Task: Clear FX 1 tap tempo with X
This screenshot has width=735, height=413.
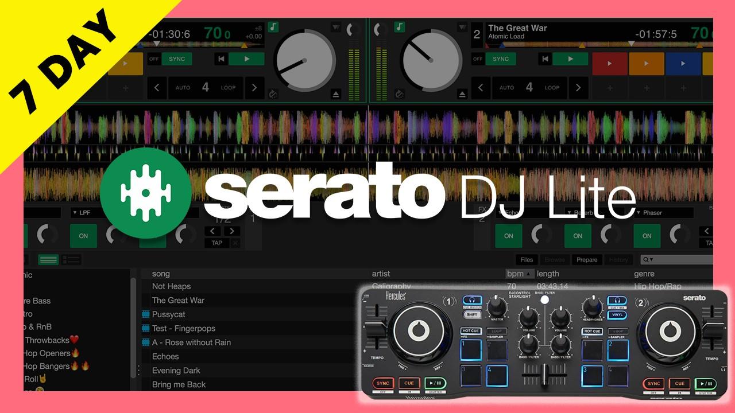Action: pyautogui.click(x=234, y=243)
